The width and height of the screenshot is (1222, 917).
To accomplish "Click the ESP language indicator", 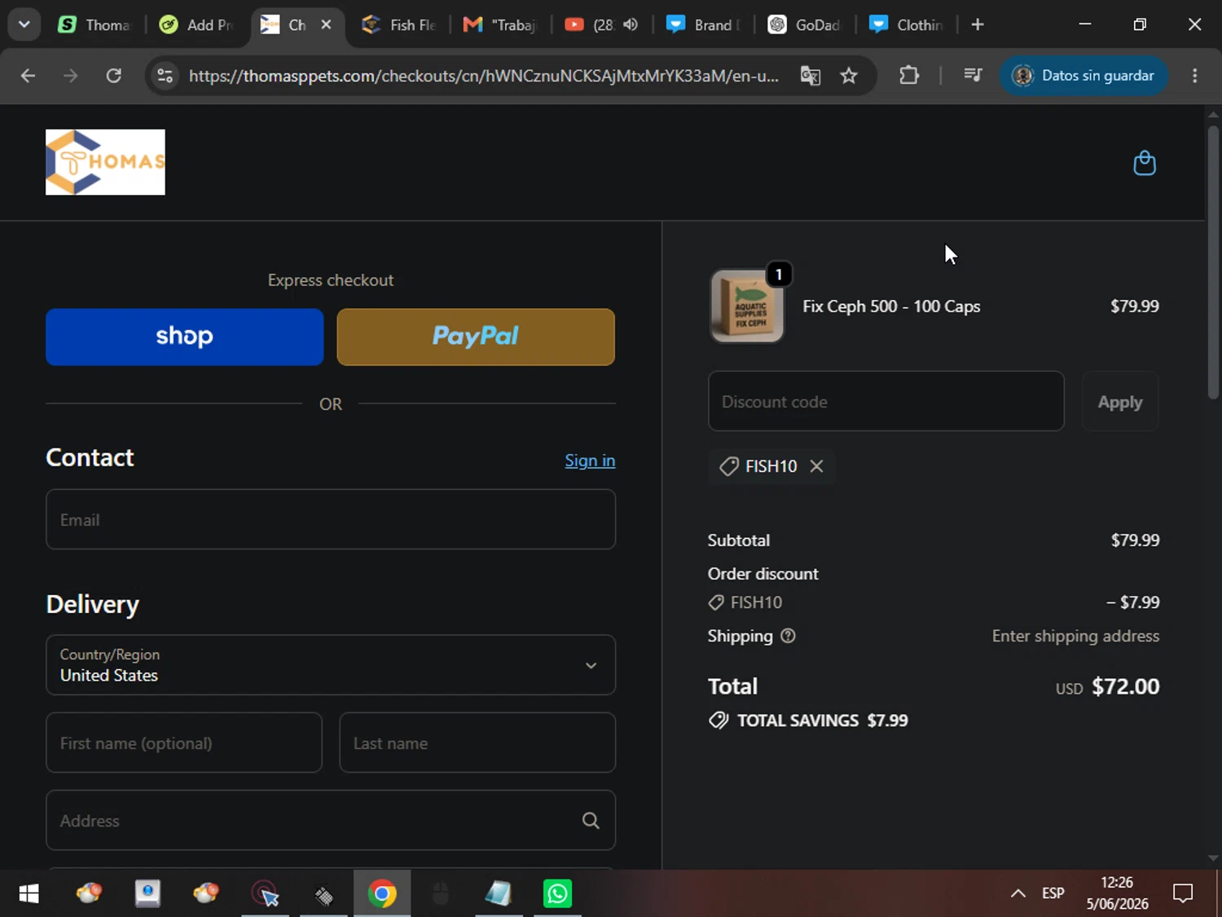I will [x=1053, y=893].
